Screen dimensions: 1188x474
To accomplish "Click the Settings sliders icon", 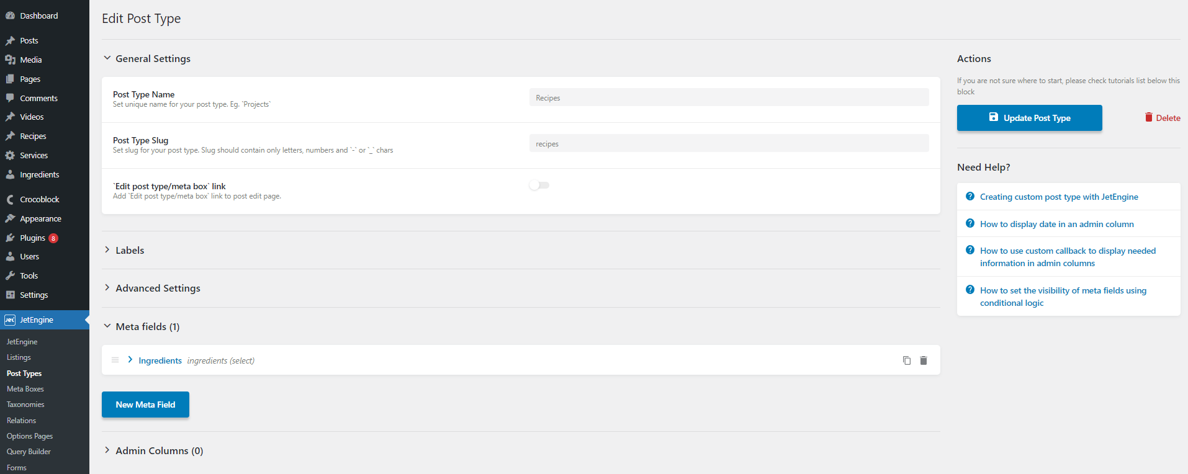I will pos(10,295).
